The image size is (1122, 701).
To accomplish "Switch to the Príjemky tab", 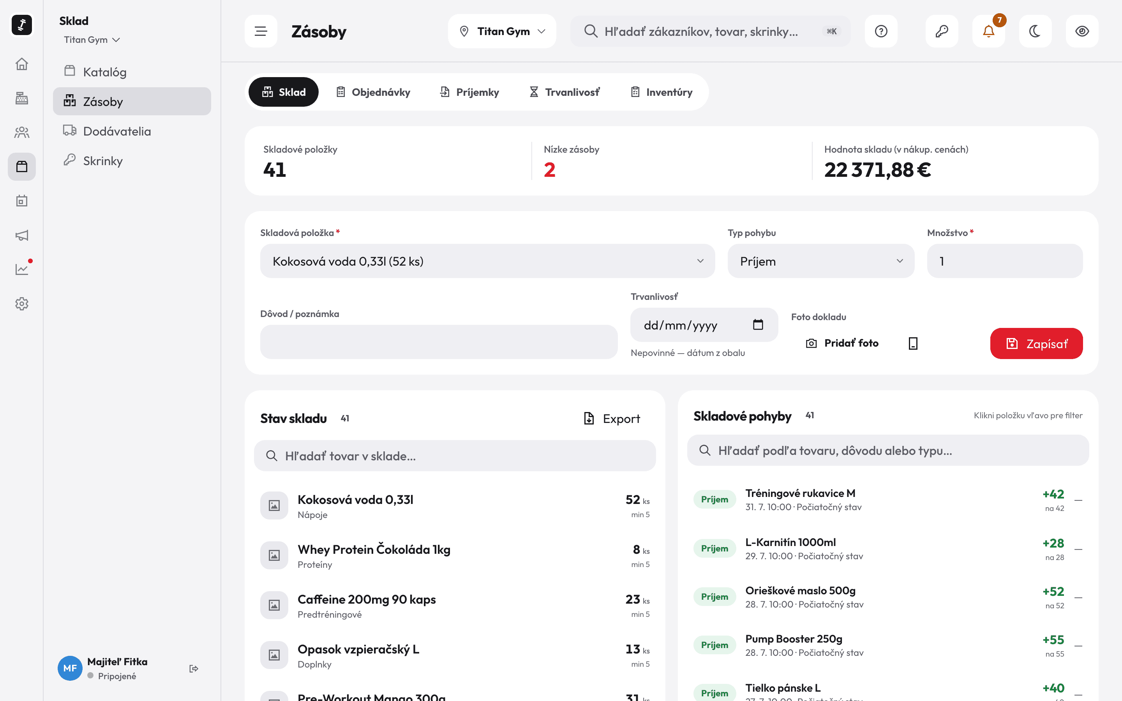I will click(470, 92).
